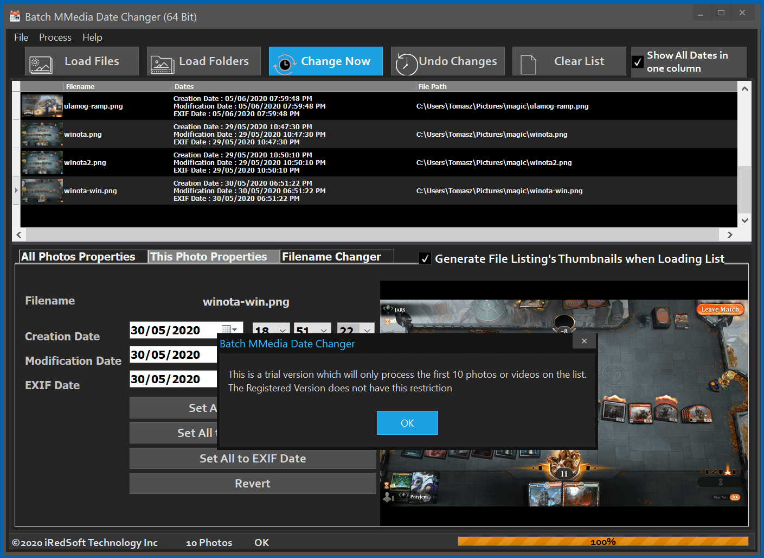Click the row expander arrow beside winota-win.png
The image size is (764, 558).
pos(16,191)
